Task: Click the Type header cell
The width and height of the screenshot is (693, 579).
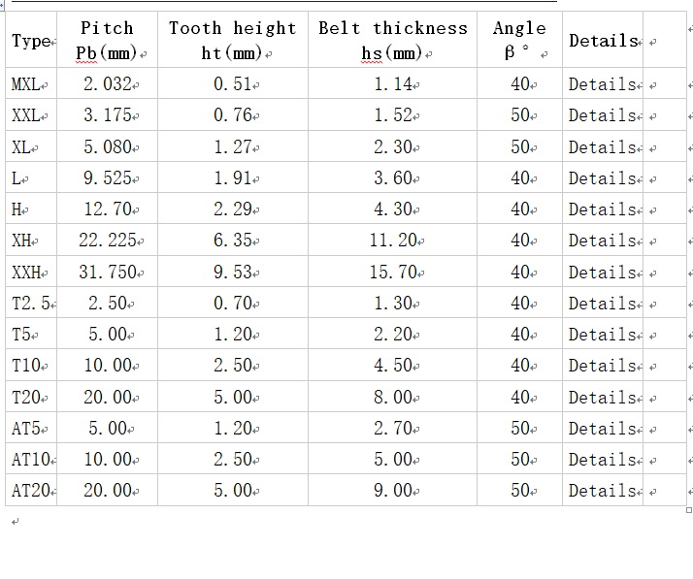Action: 30,41
